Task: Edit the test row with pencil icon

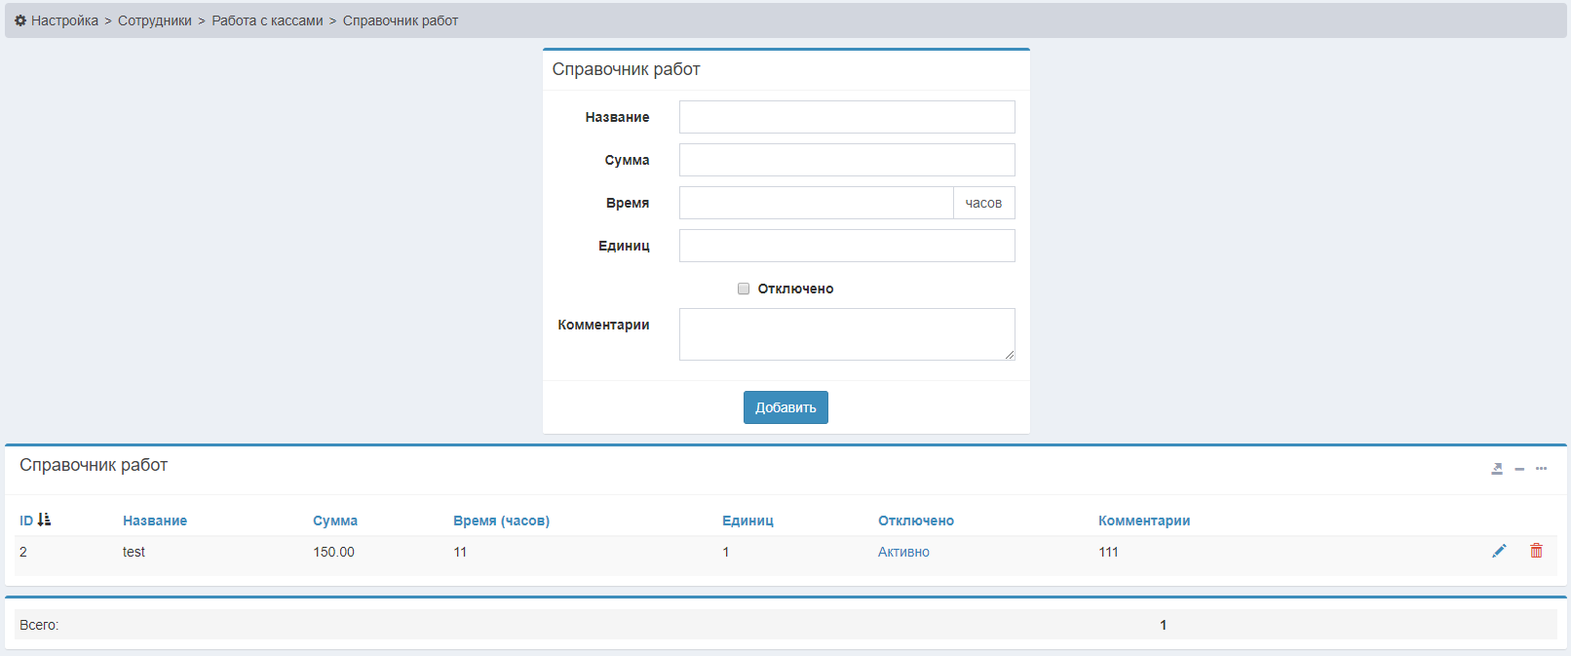Action: 1499,551
